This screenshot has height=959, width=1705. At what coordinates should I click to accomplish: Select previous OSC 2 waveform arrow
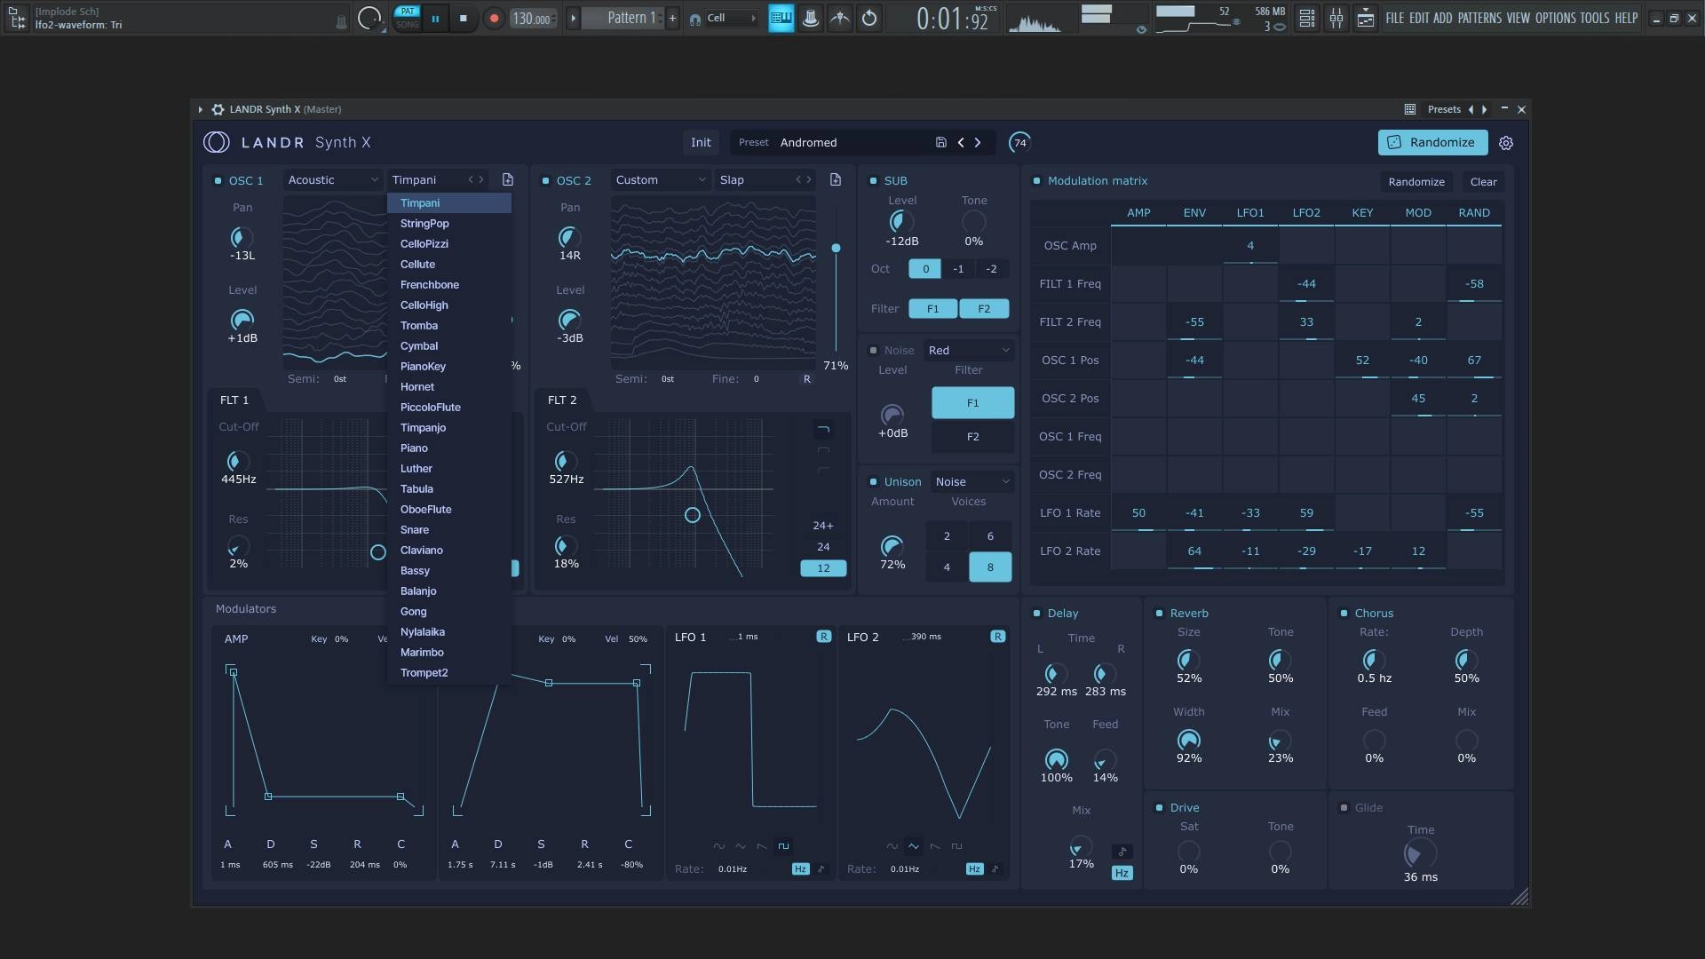click(x=798, y=179)
